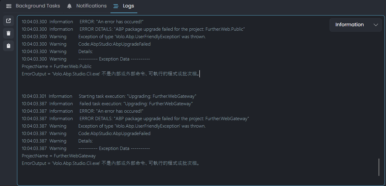Copy logs using the clipboard icon

(8, 46)
